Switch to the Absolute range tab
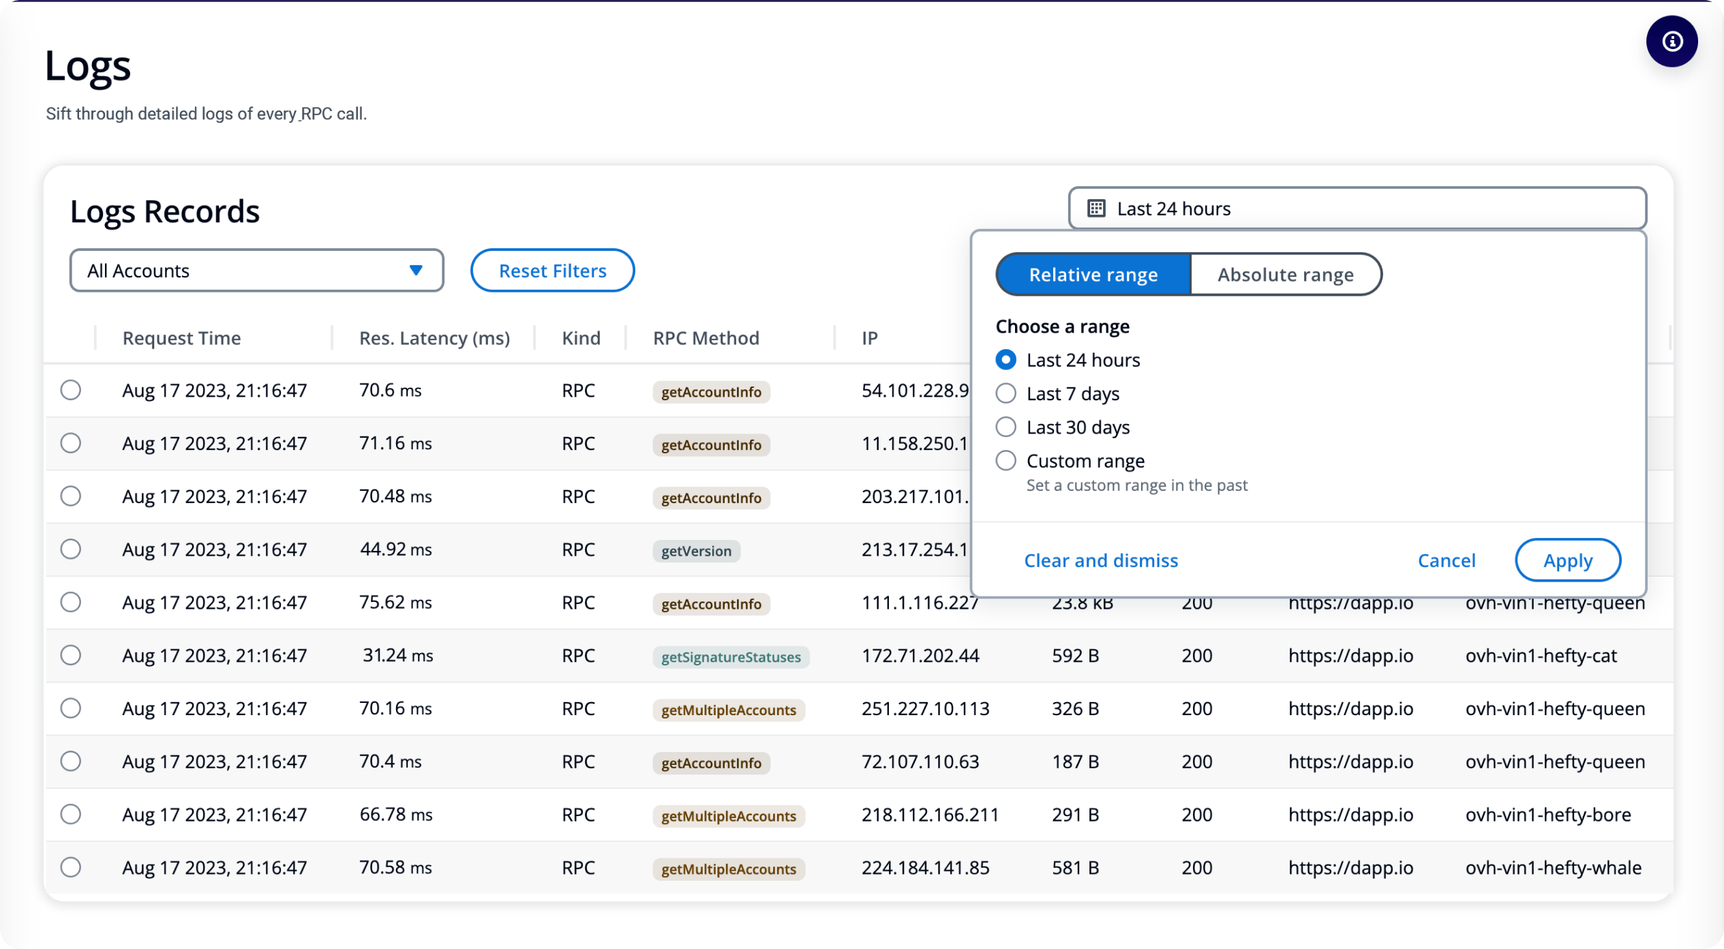This screenshot has height=949, width=1724. click(x=1284, y=273)
